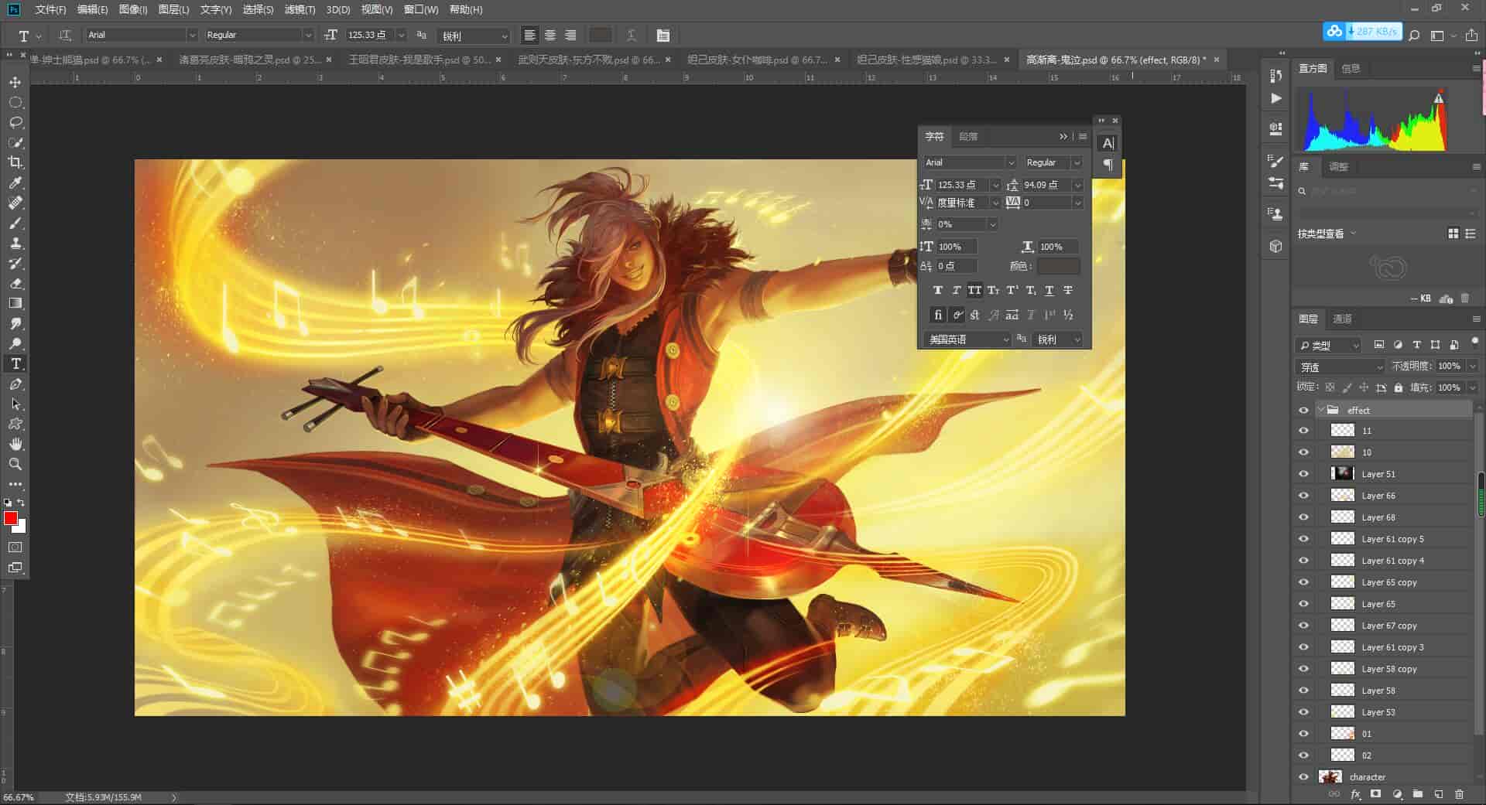This screenshot has height=805, width=1486.
Task: Select the Horizontal Type tool
Action: [15, 363]
